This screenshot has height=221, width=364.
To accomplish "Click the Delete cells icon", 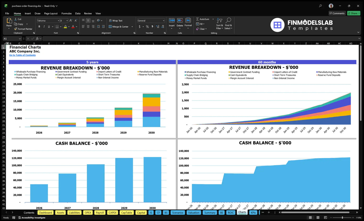I will click(180, 21).
